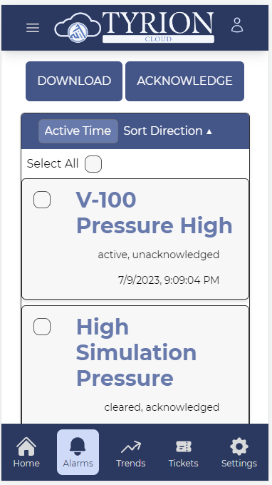Image resolution: width=272 pixels, height=485 pixels.
Task: Open the V-100 Pressure High alarm title
Action: tap(154, 213)
